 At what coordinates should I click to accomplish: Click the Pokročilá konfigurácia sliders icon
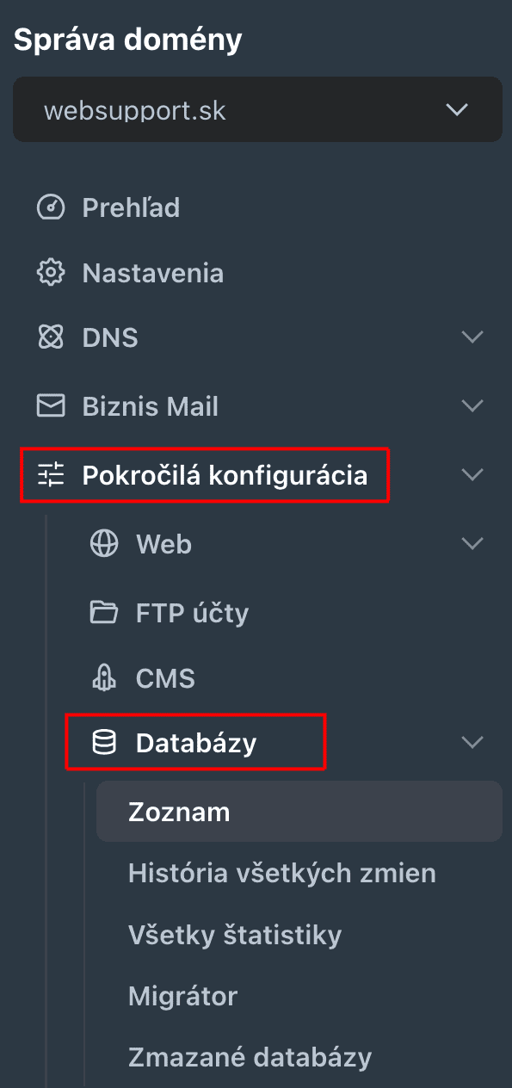click(51, 474)
